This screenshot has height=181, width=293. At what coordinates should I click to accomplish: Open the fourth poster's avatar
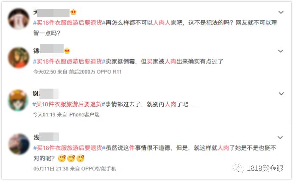pyautogui.click(x=19, y=144)
